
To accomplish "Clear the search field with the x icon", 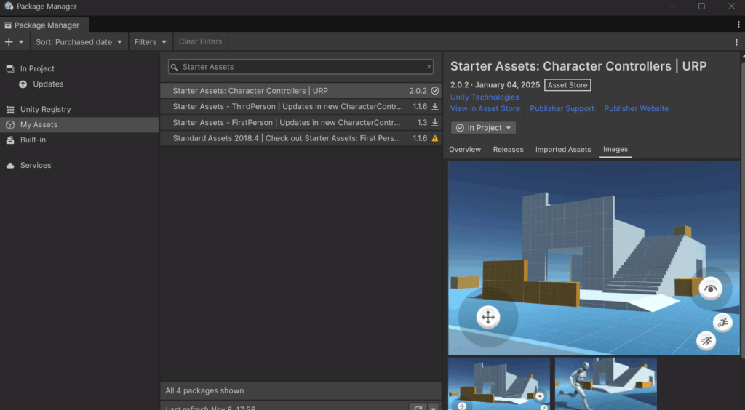I will point(429,67).
